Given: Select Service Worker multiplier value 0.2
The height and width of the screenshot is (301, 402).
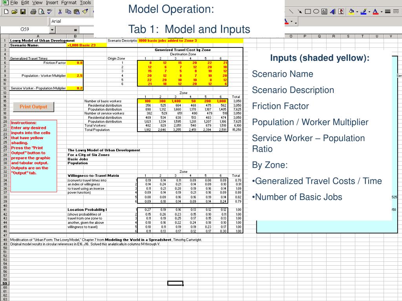Looking at the screenshot, I should point(75,88).
